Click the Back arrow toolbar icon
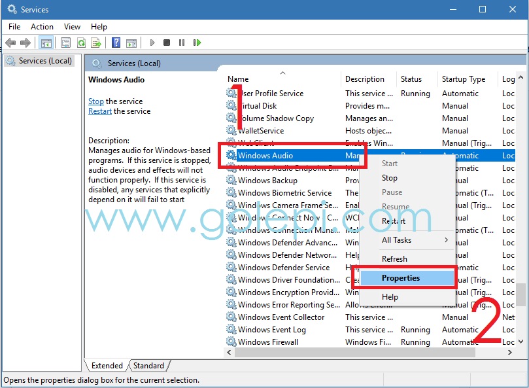This screenshot has height=388, width=529. 11,43
